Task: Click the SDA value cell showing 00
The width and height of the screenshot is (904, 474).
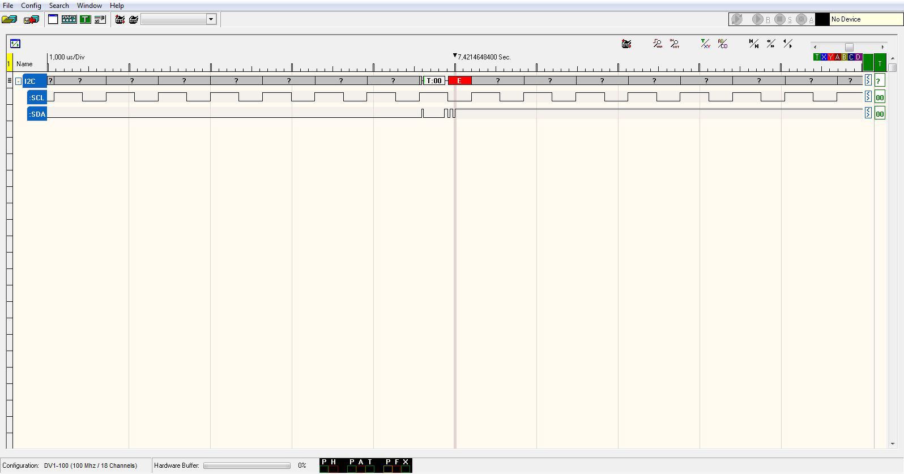Action: tap(880, 113)
